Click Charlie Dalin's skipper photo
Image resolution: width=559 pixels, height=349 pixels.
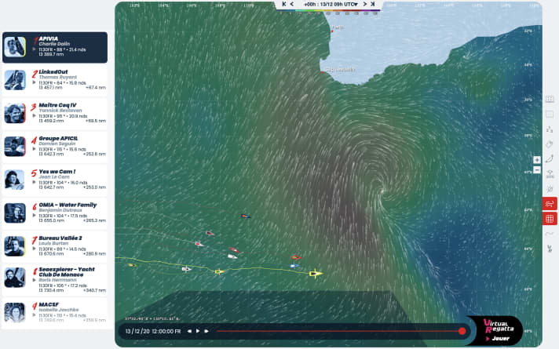pyautogui.click(x=15, y=46)
